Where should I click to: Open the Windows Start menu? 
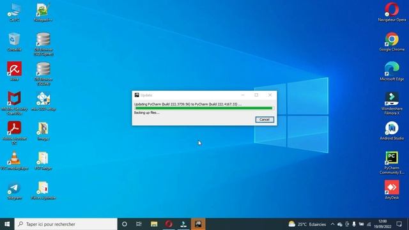tap(7, 224)
